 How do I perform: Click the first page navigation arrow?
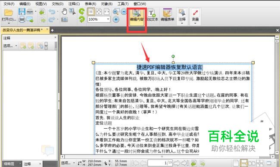(135, 163)
